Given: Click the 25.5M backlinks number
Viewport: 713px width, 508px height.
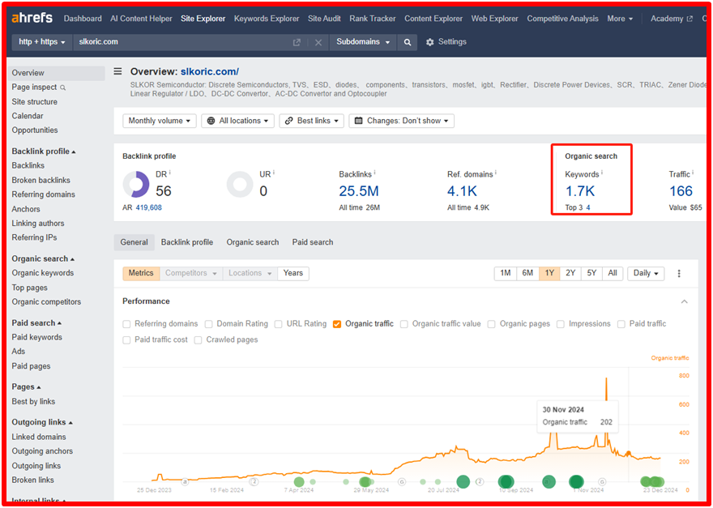Looking at the screenshot, I should pyautogui.click(x=358, y=191).
